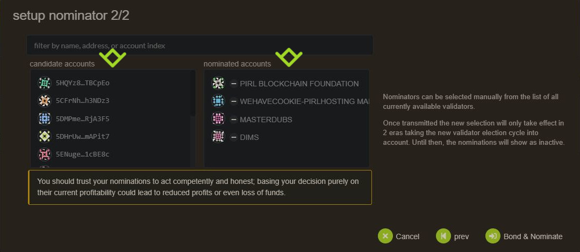580x252 pixels.
Task: Click identicon next to 5DHrUw…mAPit7
Action: 45,136
